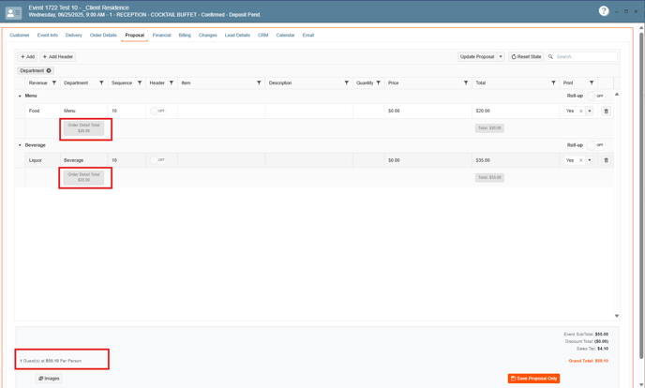Open the Order Details tab
645x388 pixels.
click(x=103, y=35)
